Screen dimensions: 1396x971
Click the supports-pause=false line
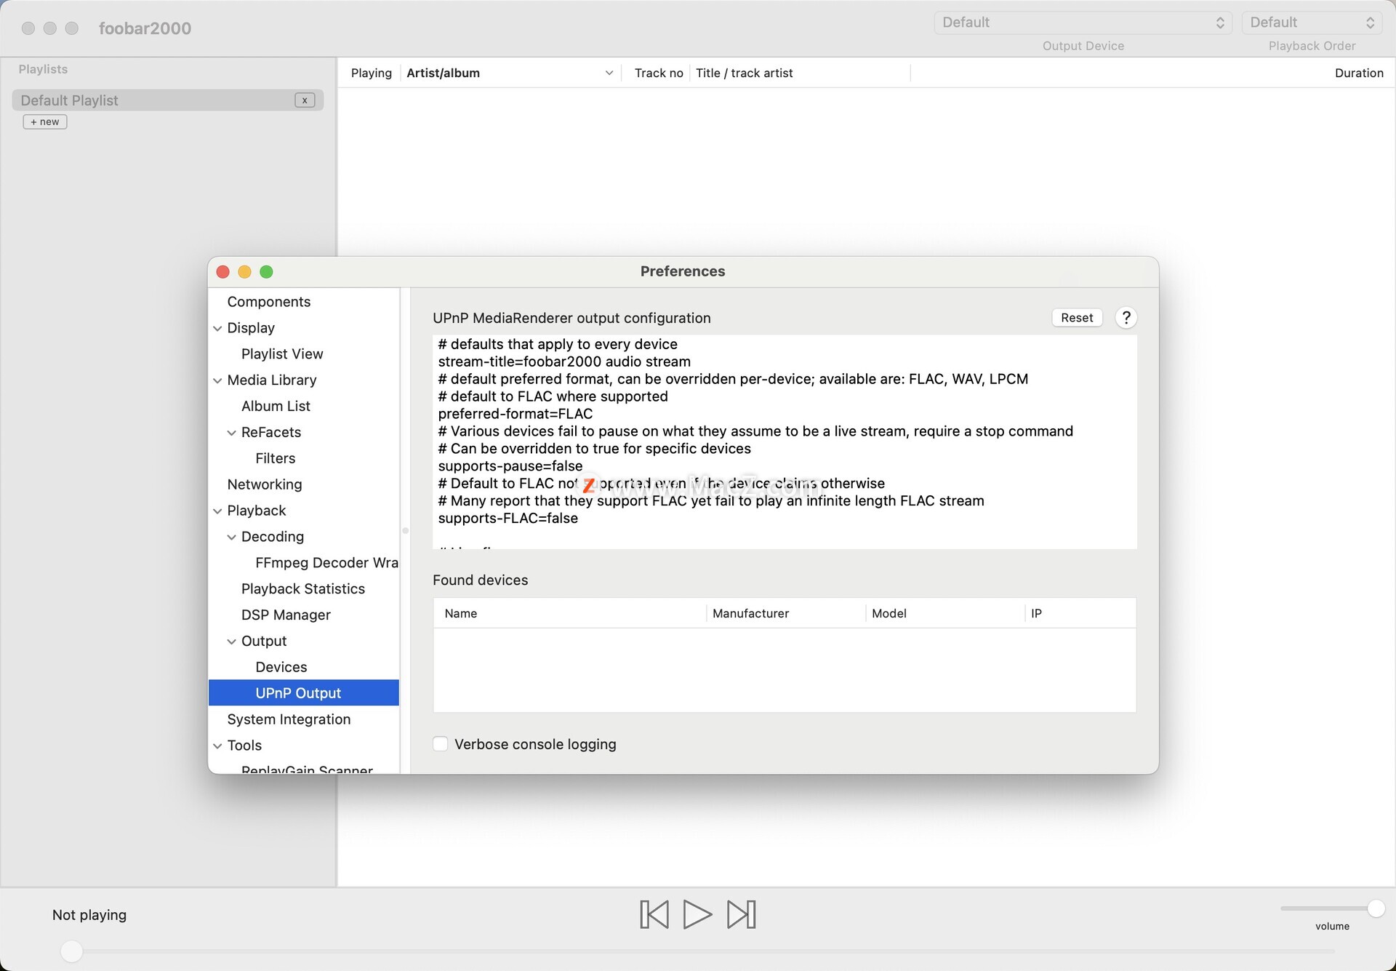pyautogui.click(x=510, y=466)
